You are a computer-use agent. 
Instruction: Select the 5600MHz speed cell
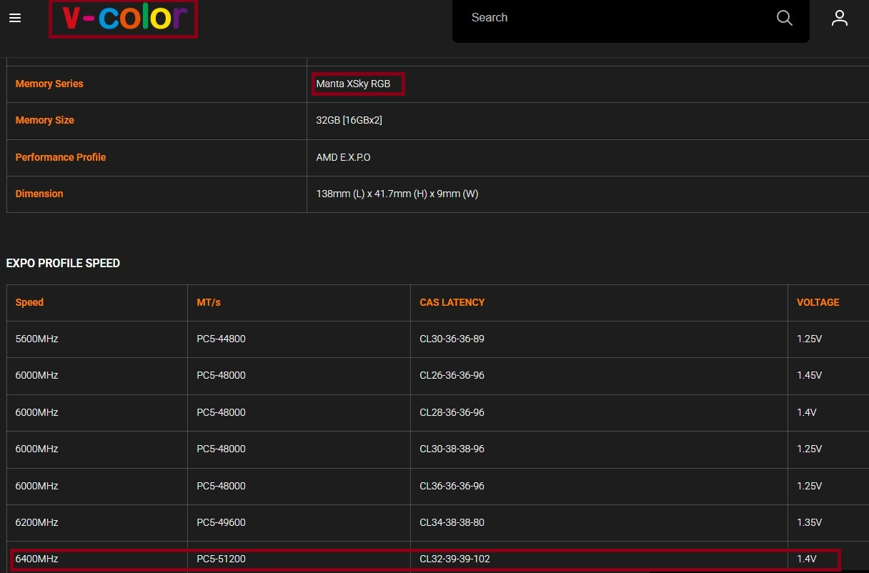coord(36,339)
